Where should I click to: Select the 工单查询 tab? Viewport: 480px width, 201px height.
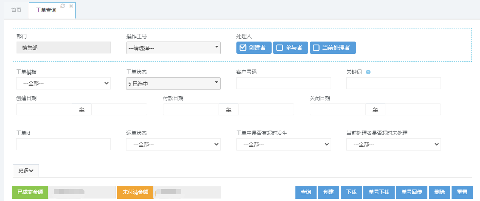click(x=46, y=10)
